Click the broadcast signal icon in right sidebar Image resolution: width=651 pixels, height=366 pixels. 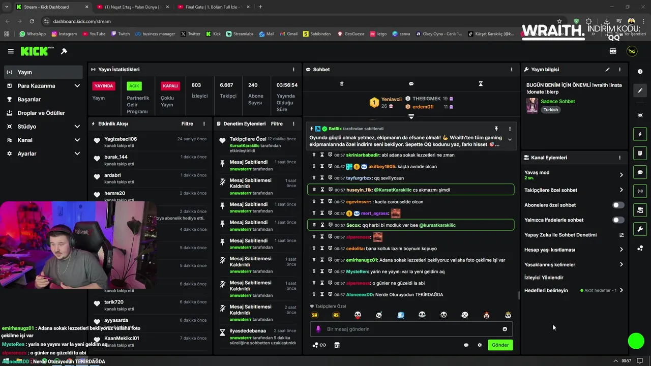640,191
